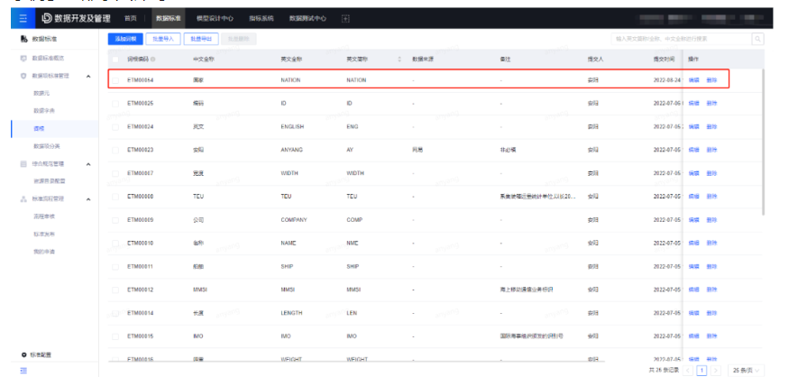Collapse the sidebar using bottom-left icon
Image resolution: width=798 pixels, height=377 pixels.
coord(23,371)
